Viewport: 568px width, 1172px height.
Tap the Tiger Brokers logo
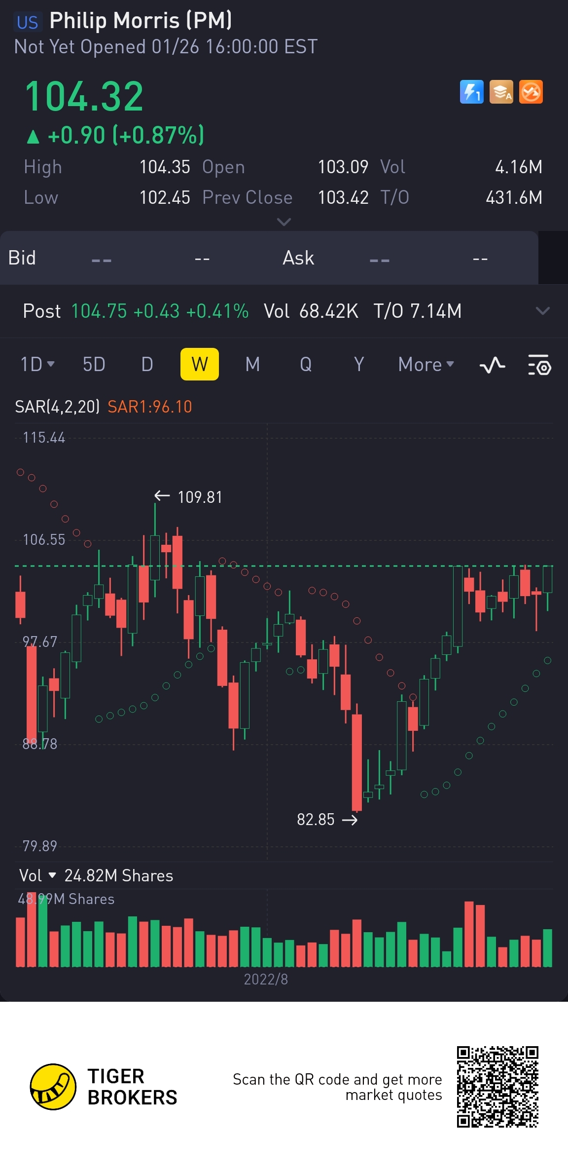click(53, 1087)
